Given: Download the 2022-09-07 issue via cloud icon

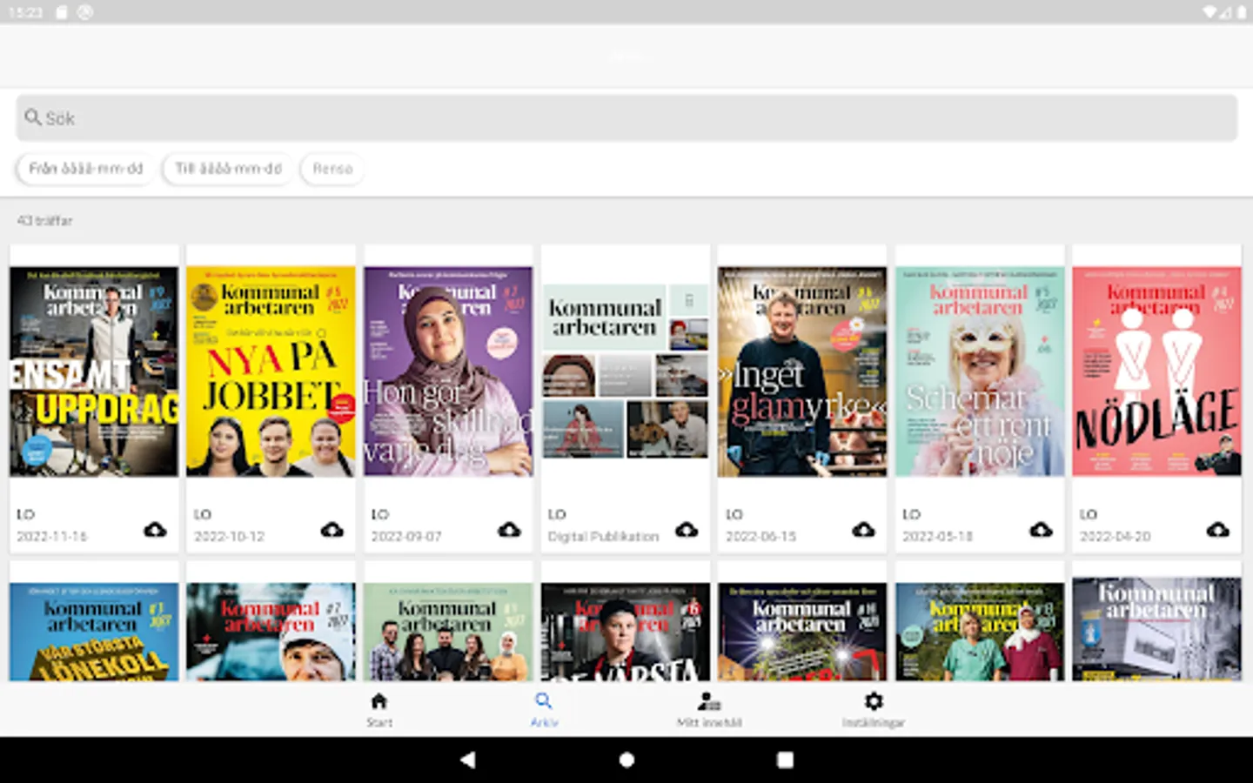Looking at the screenshot, I should click(509, 530).
